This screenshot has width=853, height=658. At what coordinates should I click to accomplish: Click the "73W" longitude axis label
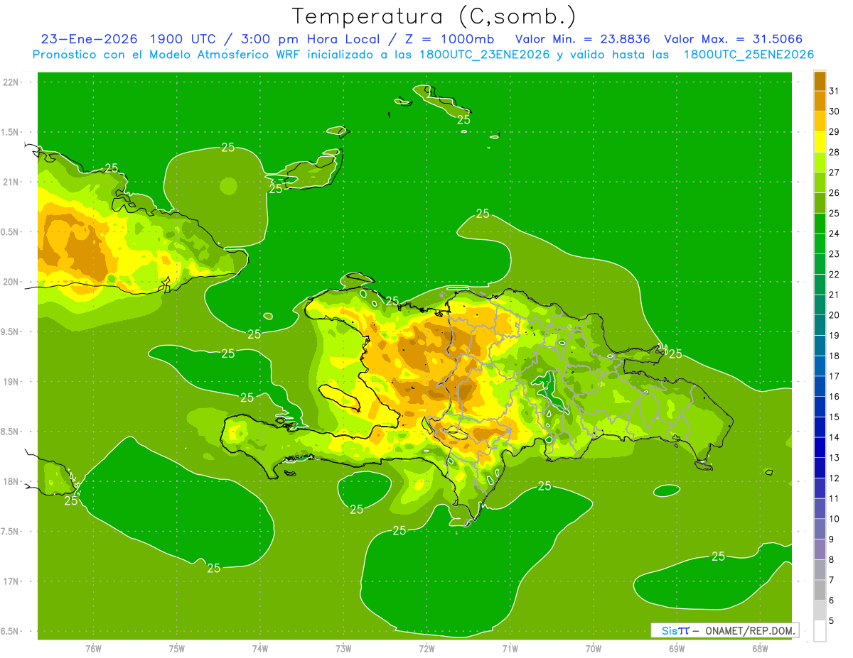point(343,648)
